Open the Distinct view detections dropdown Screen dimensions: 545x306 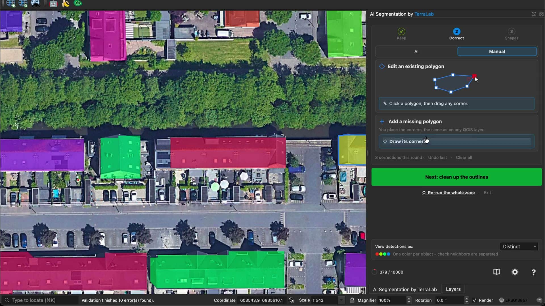(x=519, y=246)
